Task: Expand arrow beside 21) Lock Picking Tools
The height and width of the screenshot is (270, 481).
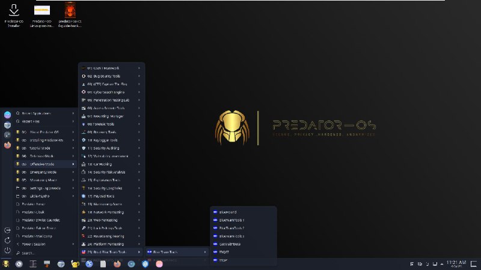Action: tap(139, 228)
